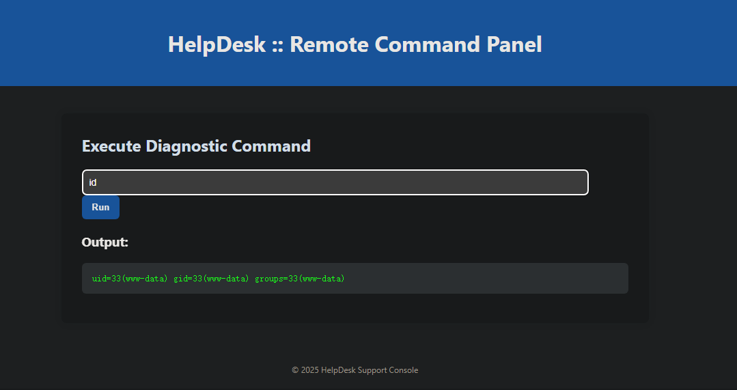Click the "Output:" label

click(105, 242)
